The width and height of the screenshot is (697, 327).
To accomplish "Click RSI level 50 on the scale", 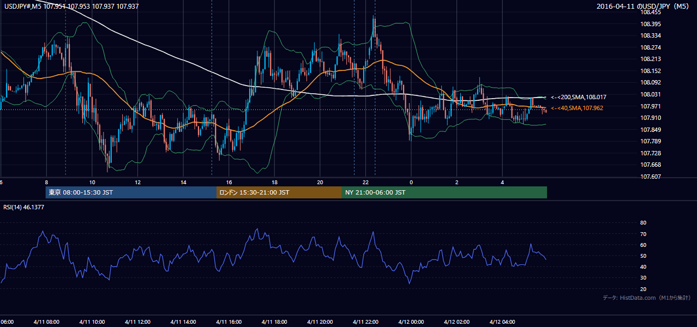I will (x=643, y=256).
